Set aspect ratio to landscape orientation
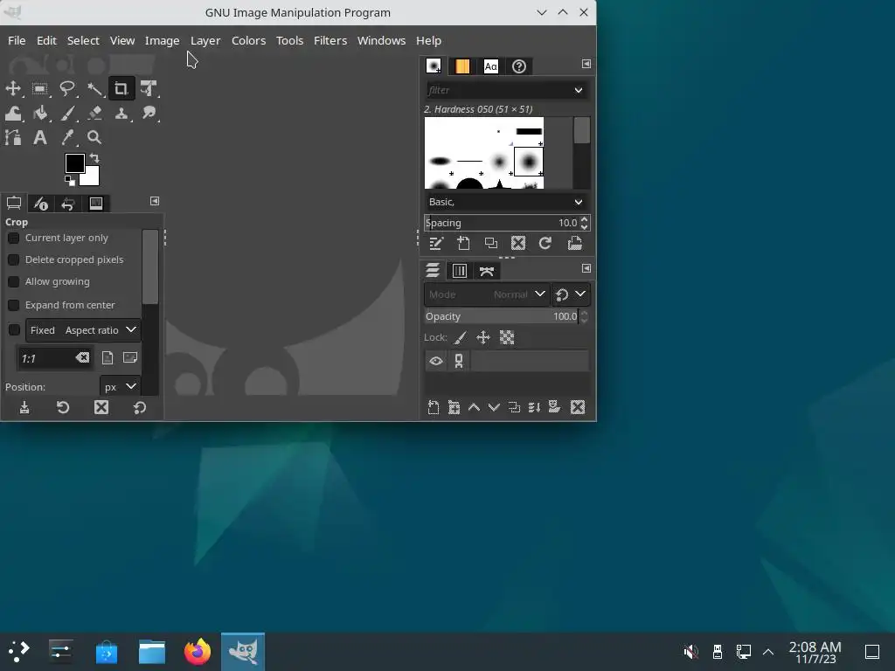Screen dimensions: 895x671 coord(130,357)
